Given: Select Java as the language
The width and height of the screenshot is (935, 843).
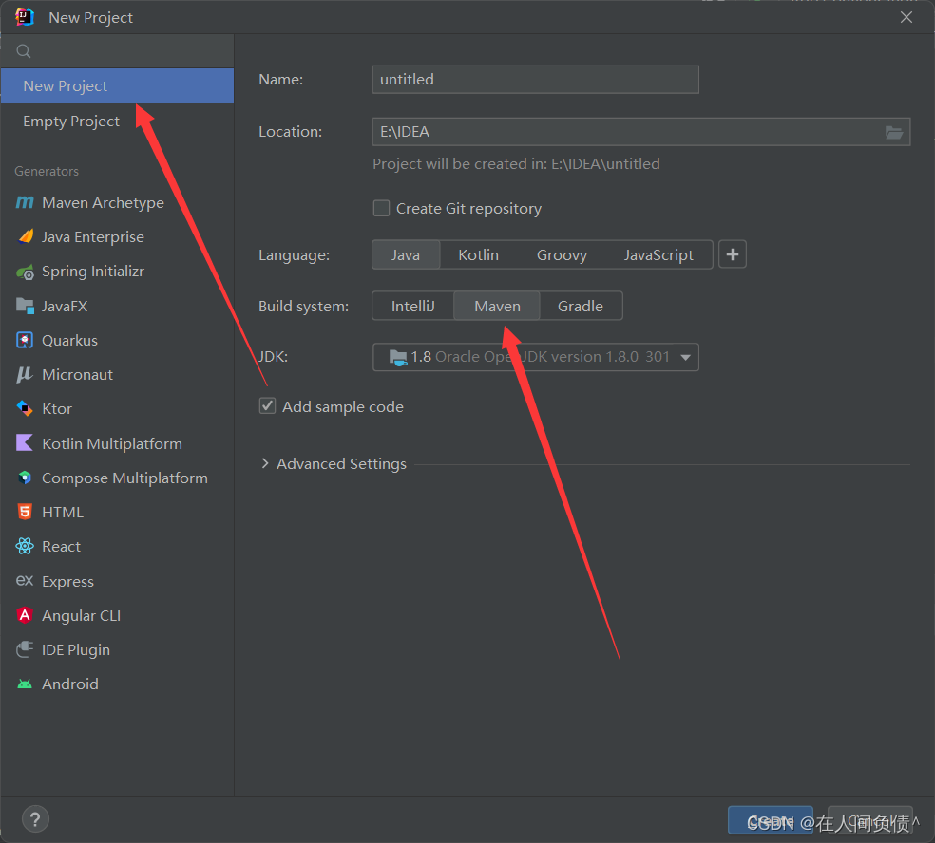Looking at the screenshot, I should [x=406, y=255].
